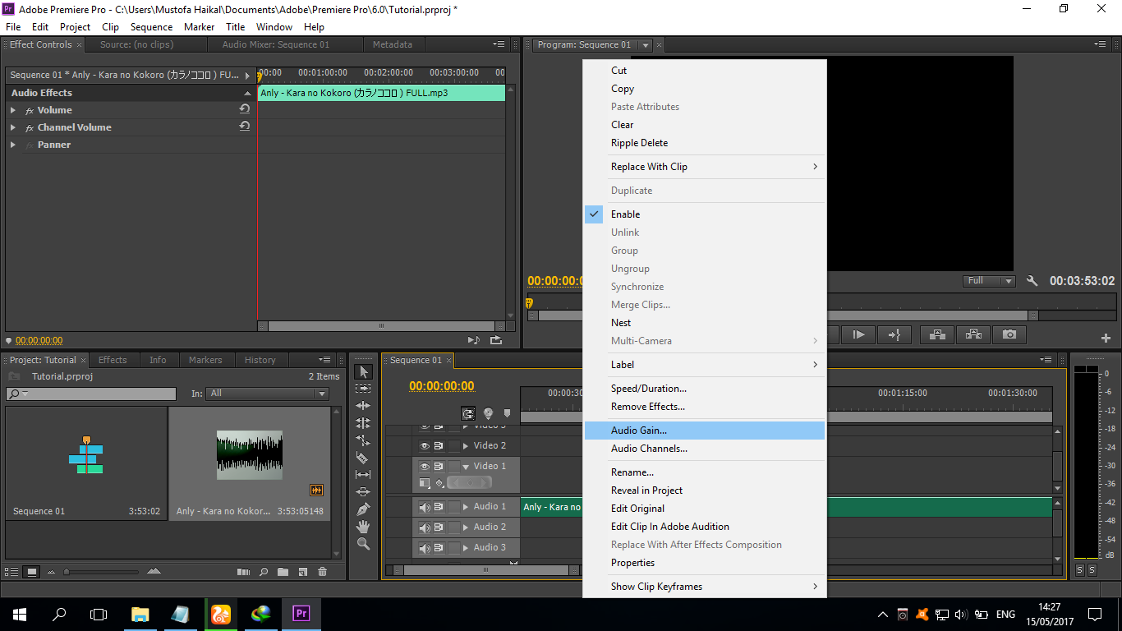This screenshot has height=631, width=1122.
Task: Switch to the Effects panel tab
Action: (113, 359)
